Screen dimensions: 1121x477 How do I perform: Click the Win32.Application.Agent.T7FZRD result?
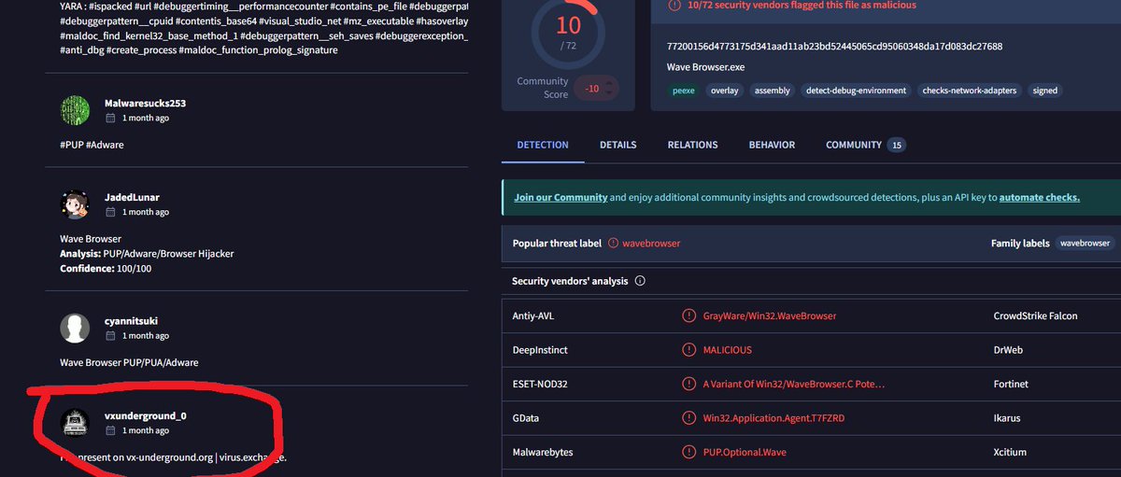click(773, 418)
